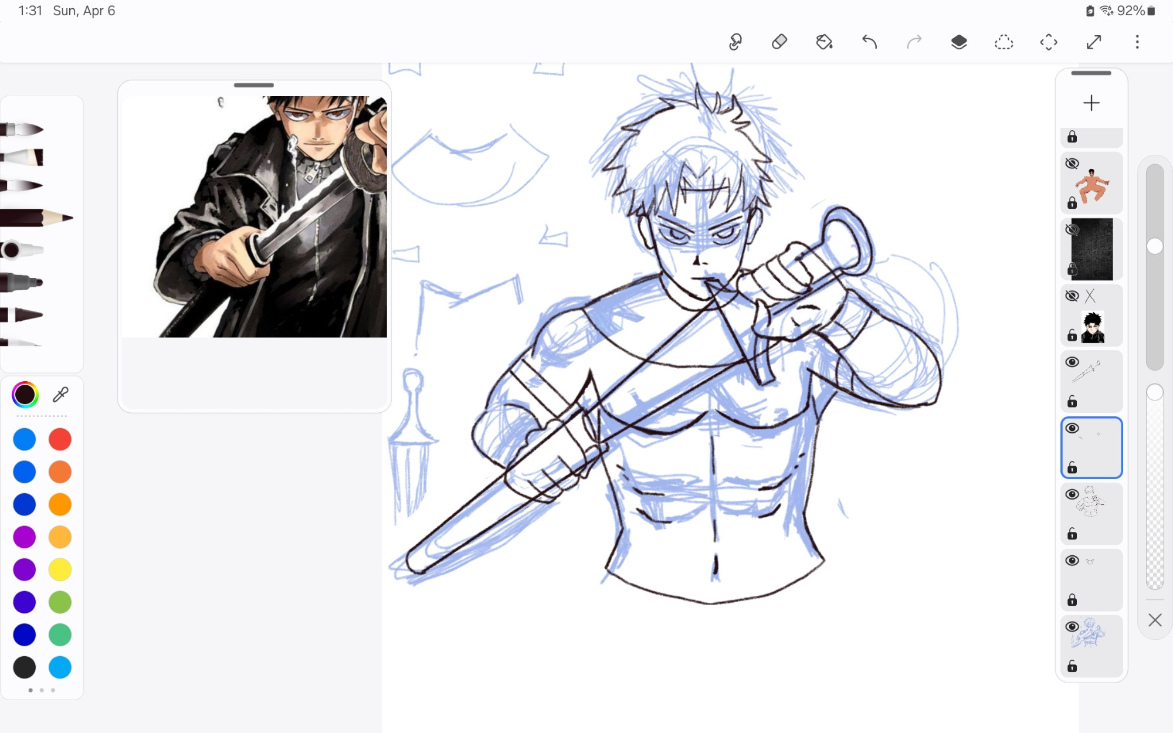This screenshot has height=733, width=1173.
Task: Select the dark pointed calligraphy brush
Action: 22,315
